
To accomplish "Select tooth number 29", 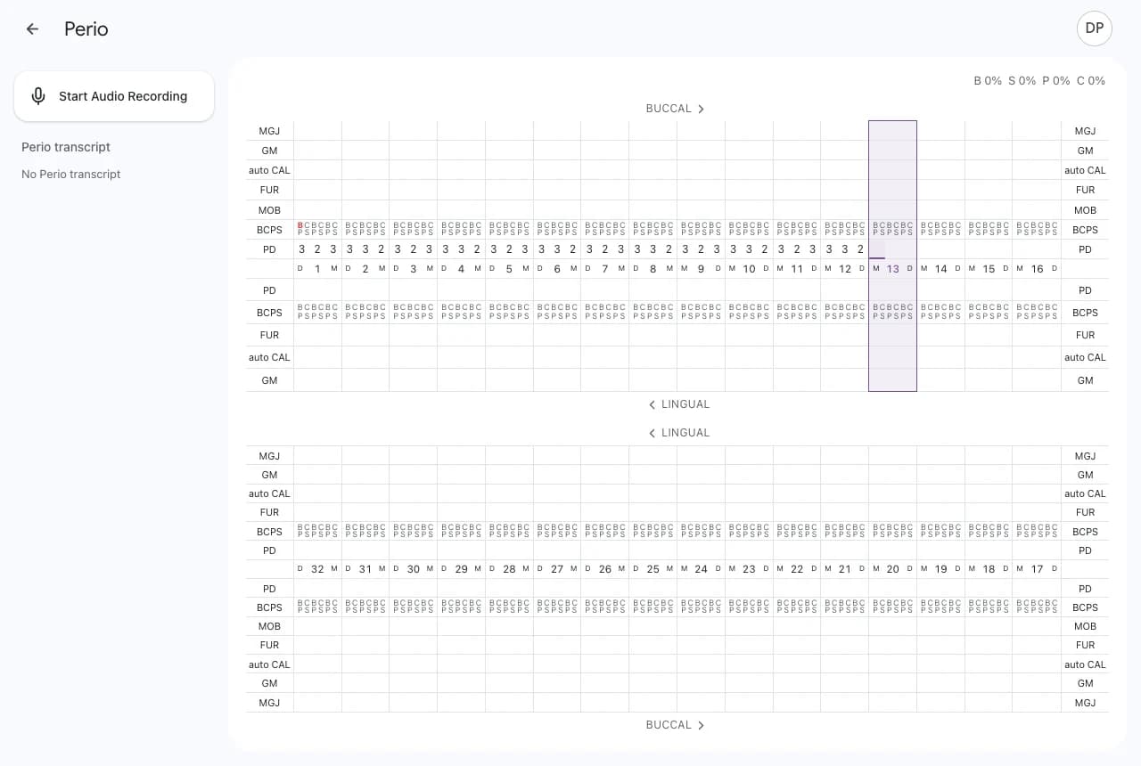I will pyautogui.click(x=461, y=569).
